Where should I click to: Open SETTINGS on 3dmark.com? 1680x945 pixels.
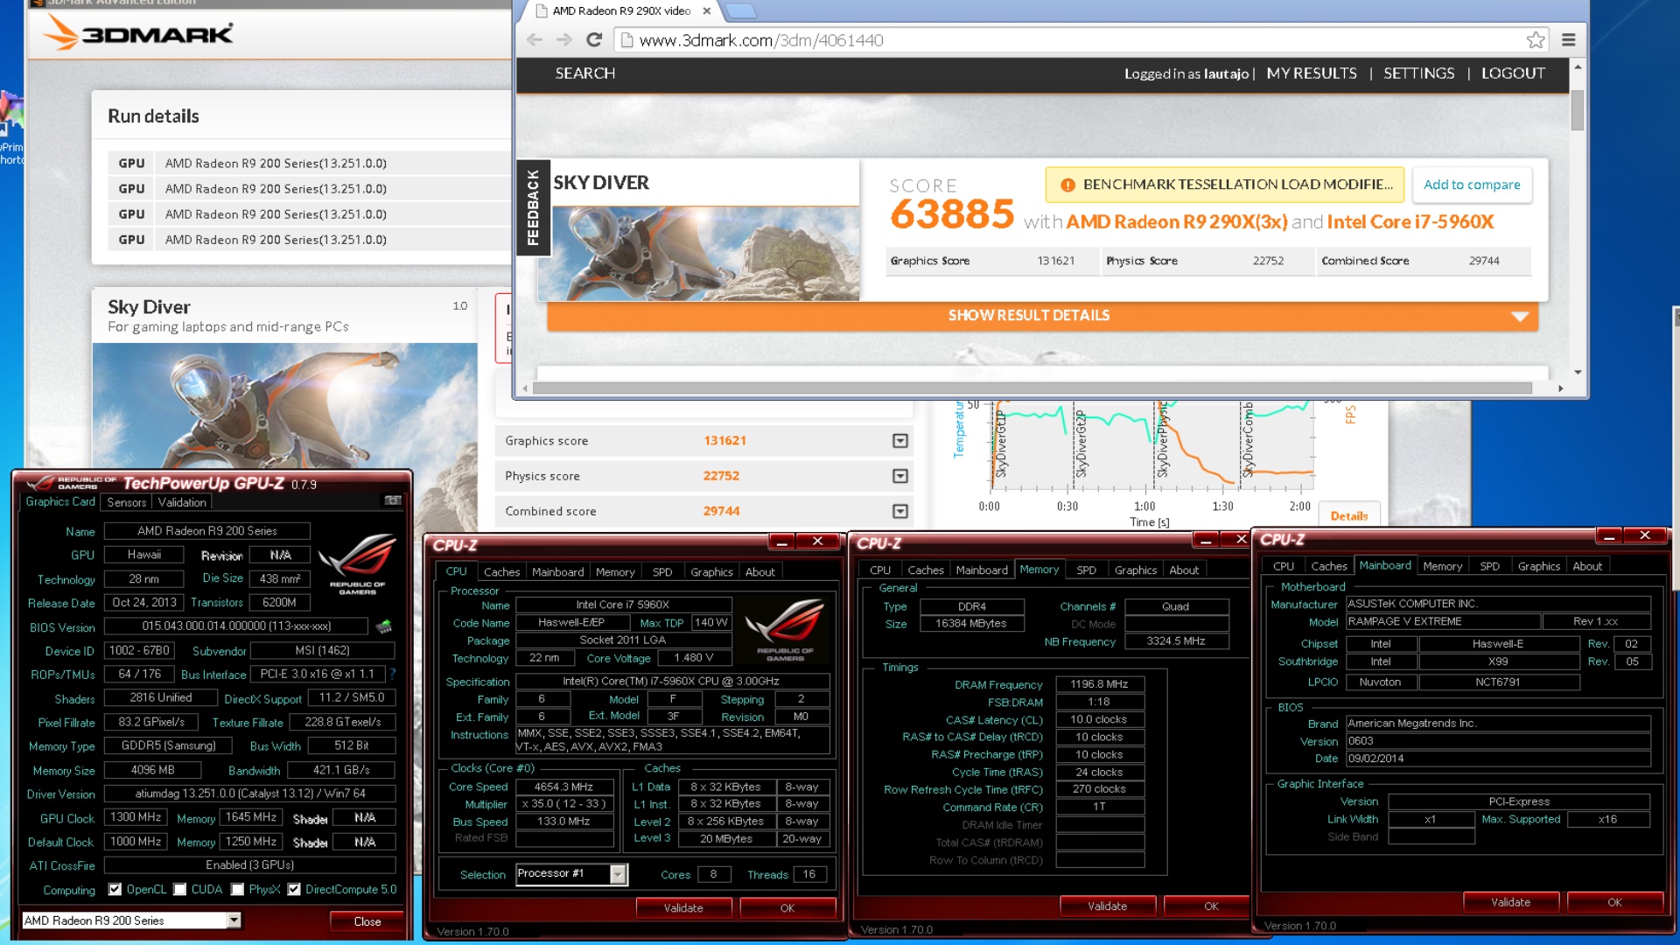point(1418,73)
